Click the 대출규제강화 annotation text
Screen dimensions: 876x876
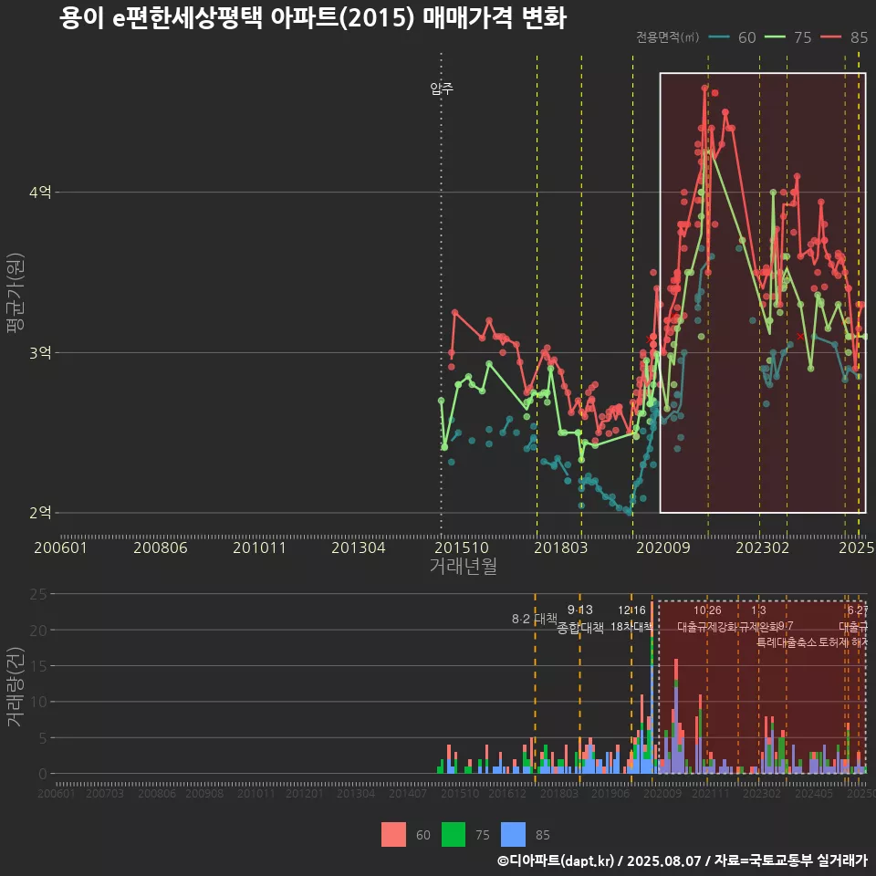[707, 627]
